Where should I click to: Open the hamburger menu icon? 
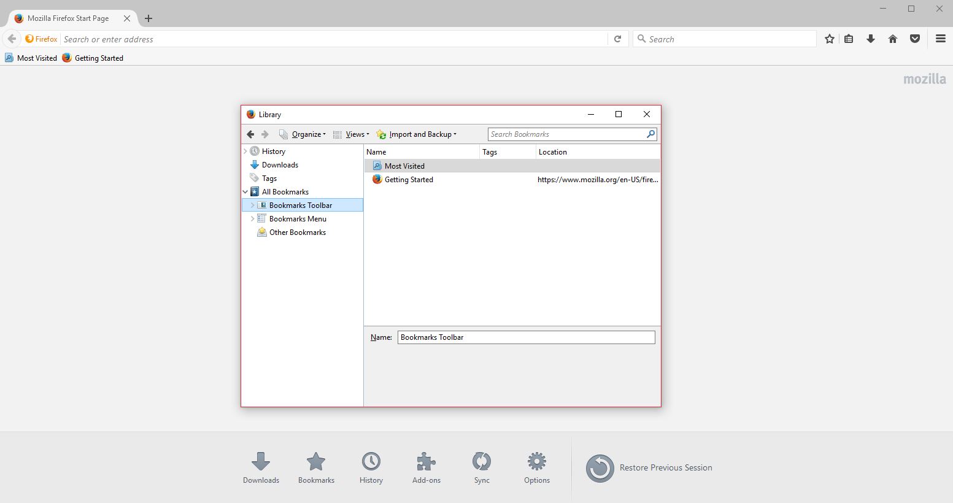coord(940,39)
